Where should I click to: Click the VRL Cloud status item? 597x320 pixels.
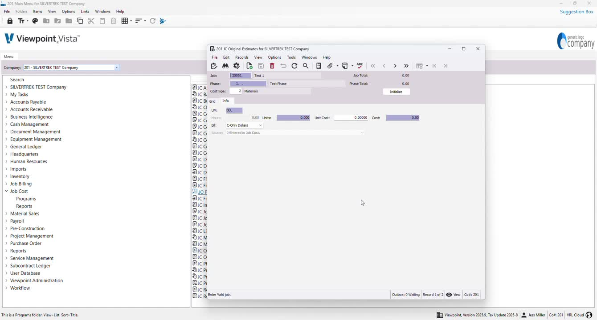tap(579, 315)
